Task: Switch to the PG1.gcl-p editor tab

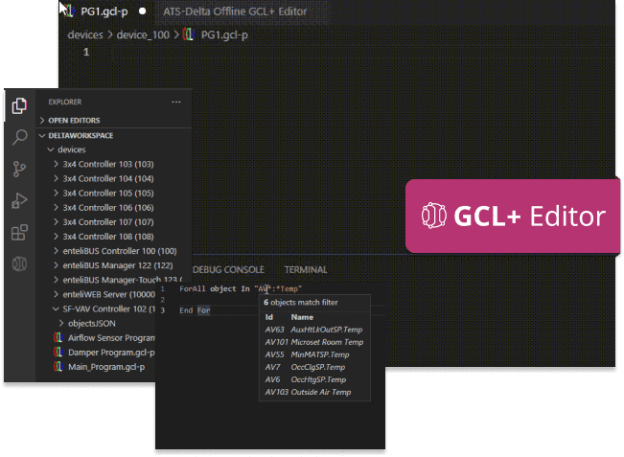Action: [x=104, y=11]
